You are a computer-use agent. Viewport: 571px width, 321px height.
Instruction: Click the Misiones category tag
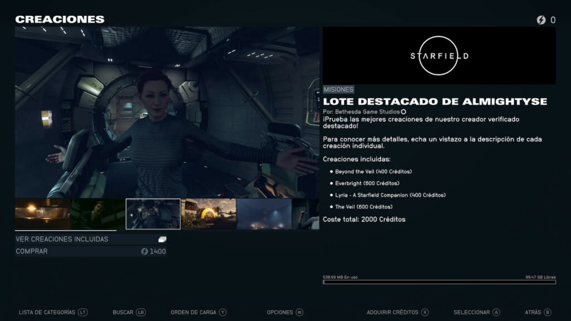point(338,89)
